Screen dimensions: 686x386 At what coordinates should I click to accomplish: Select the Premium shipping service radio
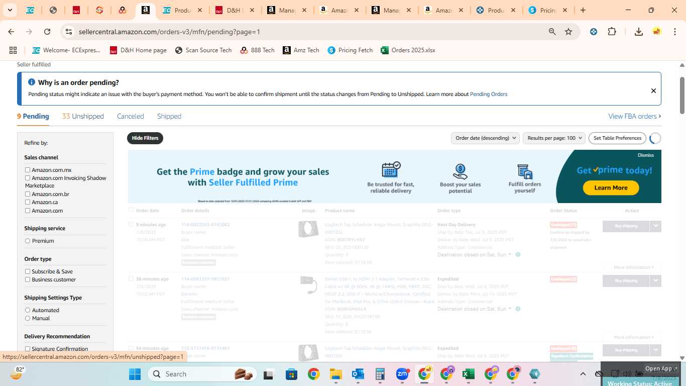[x=28, y=241]
